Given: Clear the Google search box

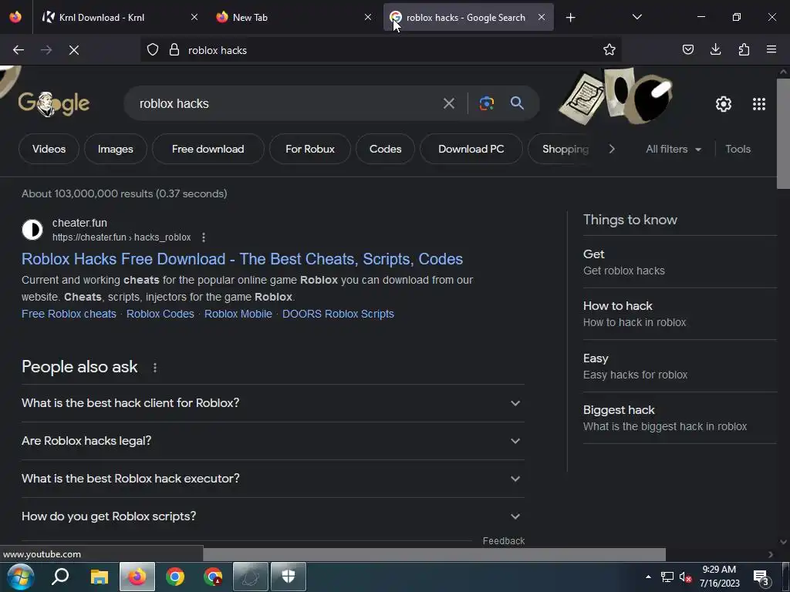Looking at the screenshot, I should [x=449, y=104].
